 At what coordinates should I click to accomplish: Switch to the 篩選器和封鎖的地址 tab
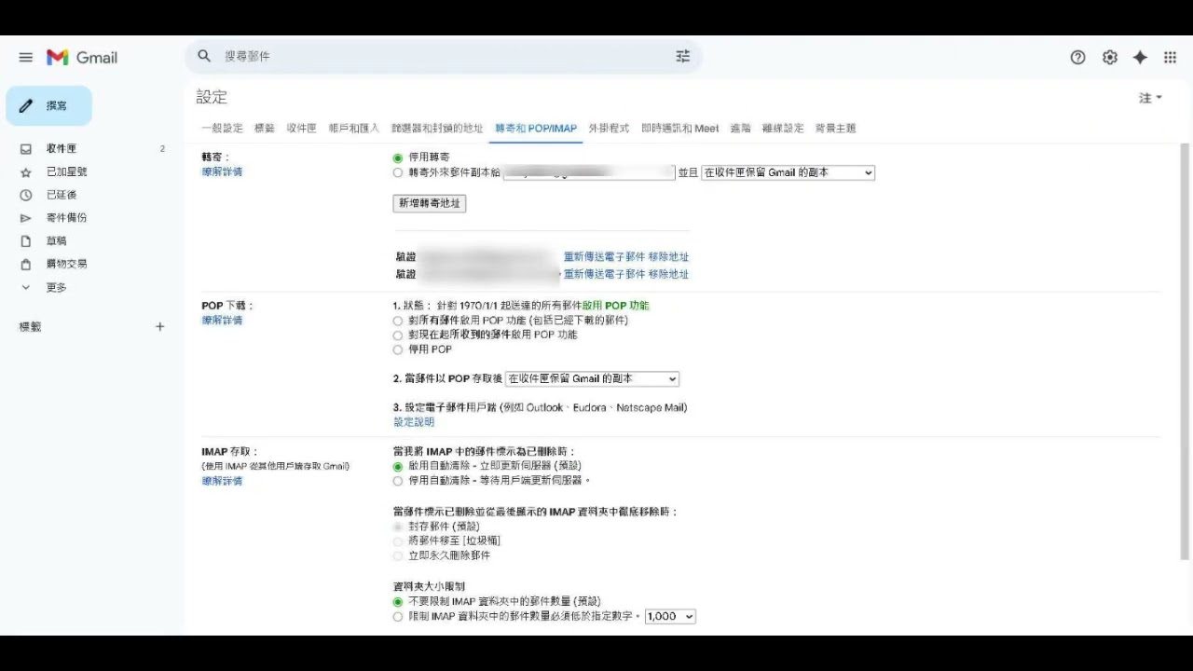click(437, 129)
